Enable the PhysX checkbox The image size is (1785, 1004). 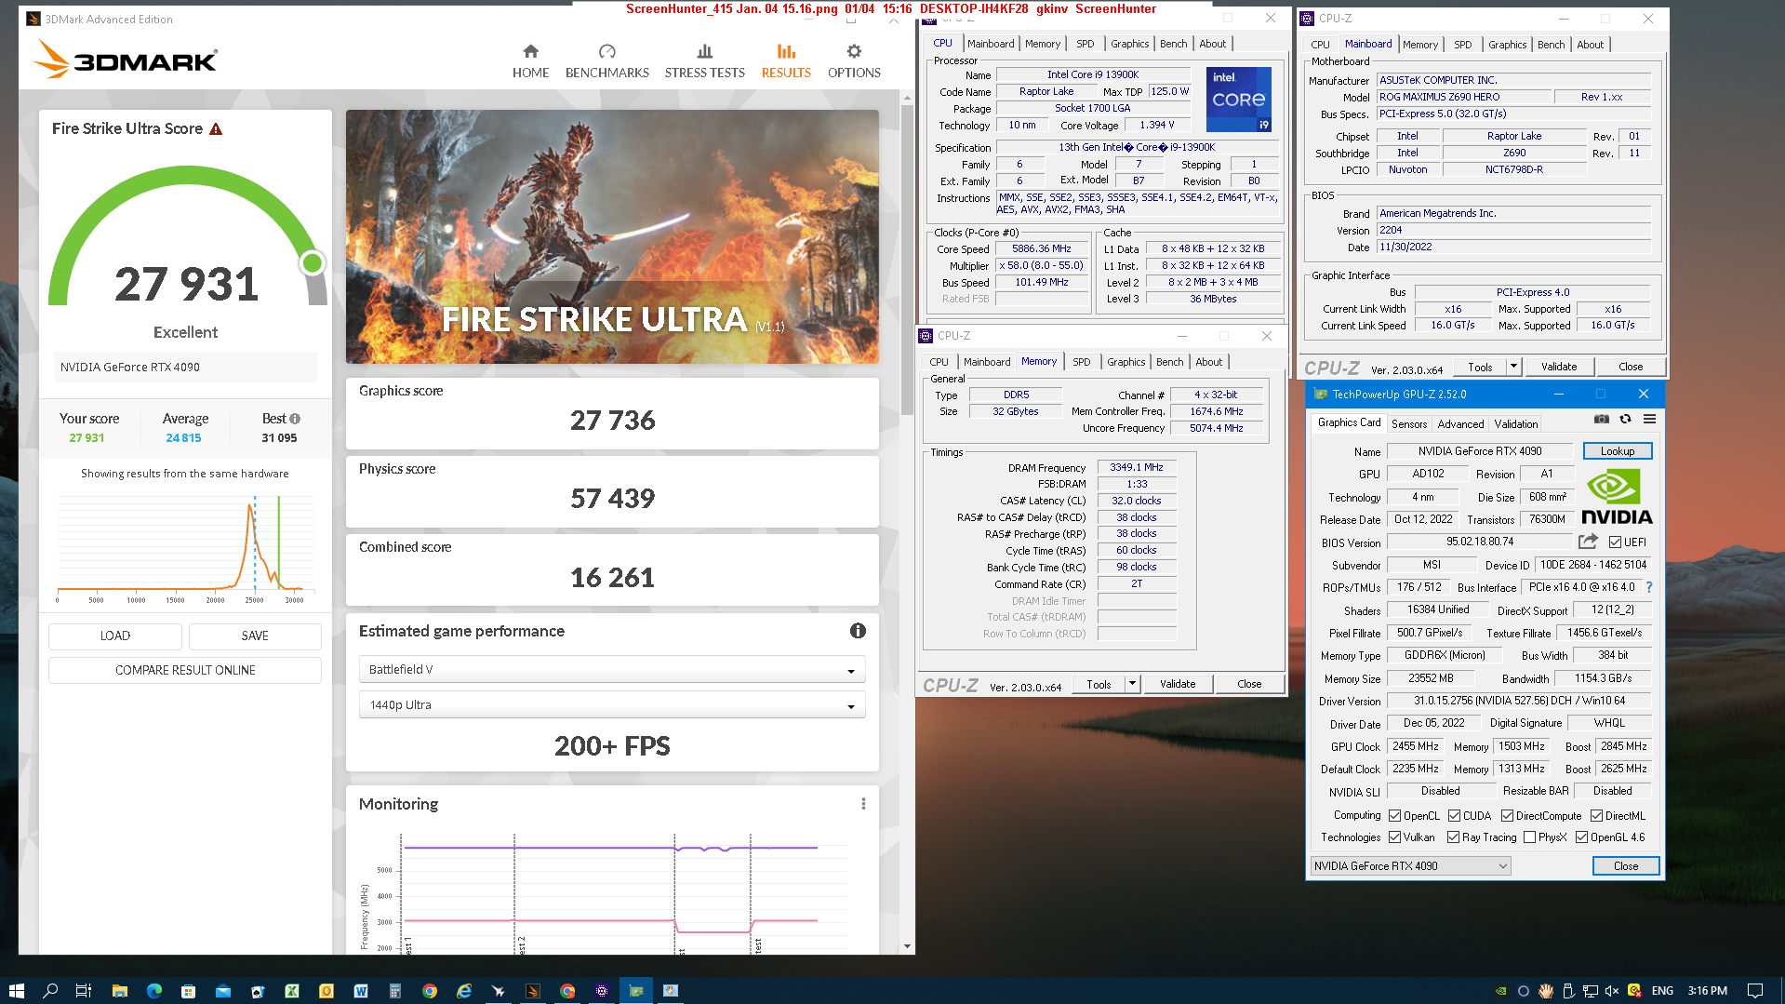pos(1529,837)
